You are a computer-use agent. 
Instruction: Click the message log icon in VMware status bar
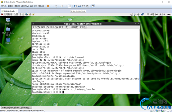tap(168, 110)
